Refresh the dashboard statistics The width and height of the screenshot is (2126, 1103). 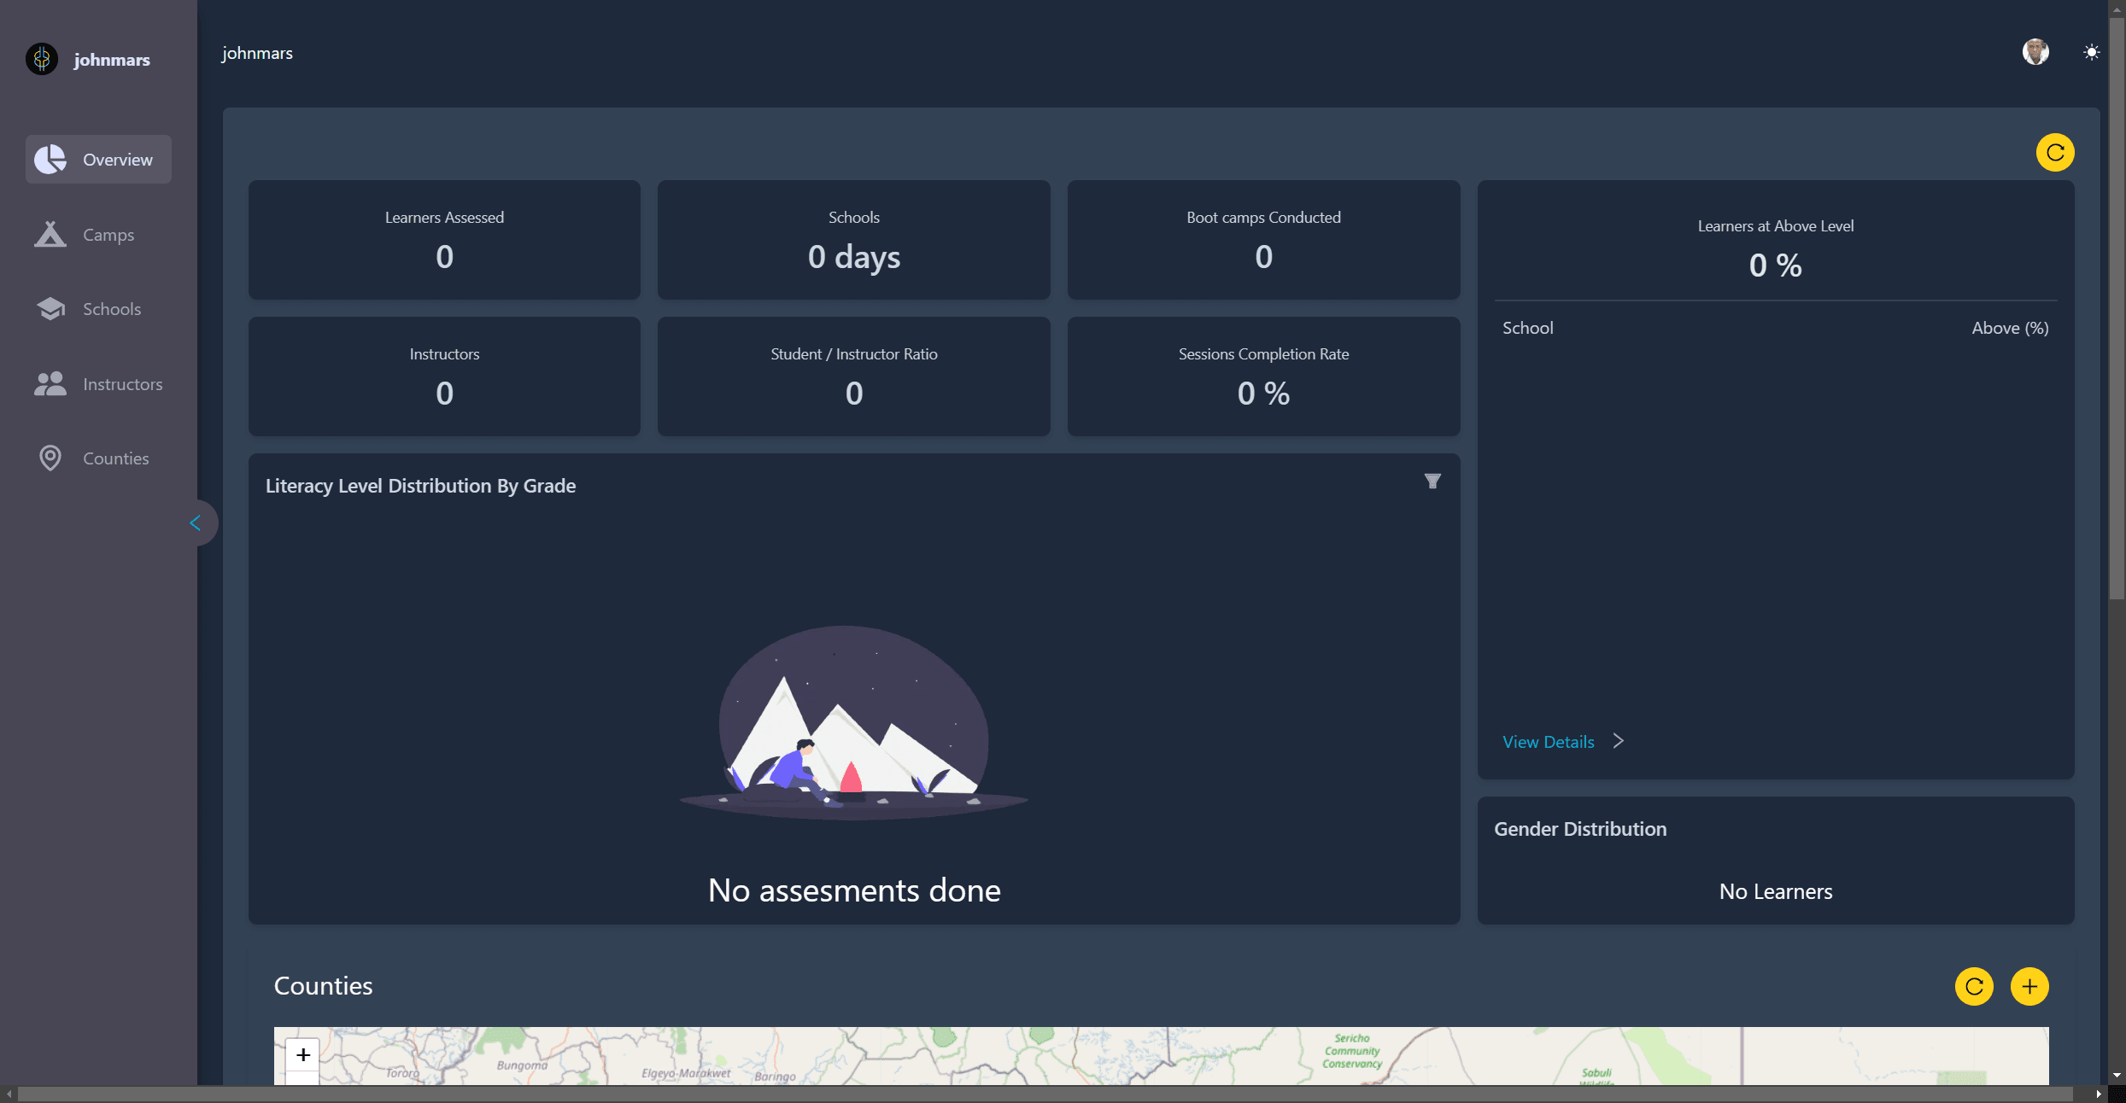(x=2055, y=152)
